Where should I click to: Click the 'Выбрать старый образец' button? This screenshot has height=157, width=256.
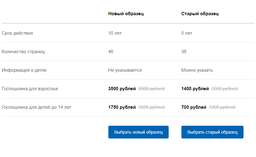[x=212, y=132]
